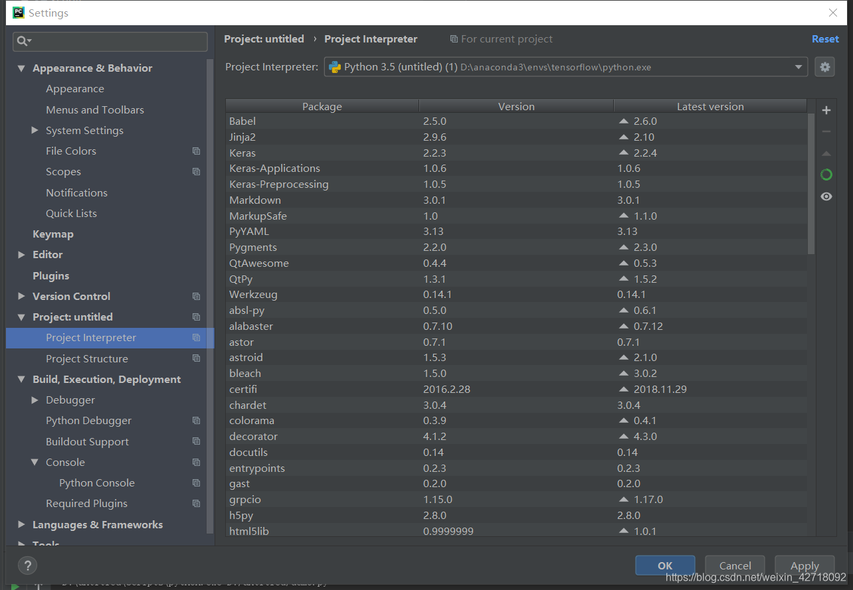Open Menus and Toolbars settings

95,110
